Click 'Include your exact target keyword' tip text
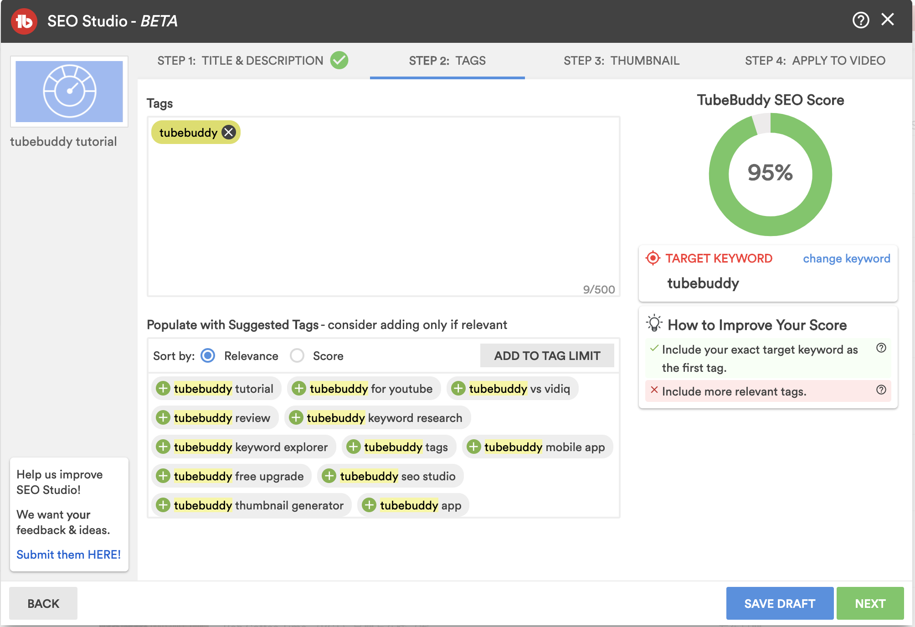Viewport: 915px width, 627px height. (760, 359)
